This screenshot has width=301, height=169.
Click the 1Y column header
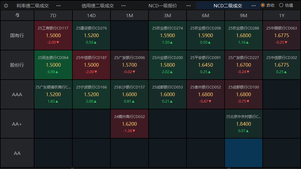click(x=282, y=15)
